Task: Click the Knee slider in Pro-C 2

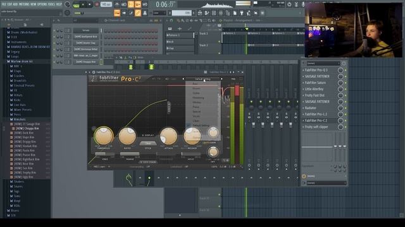Action: click(105, 154)
